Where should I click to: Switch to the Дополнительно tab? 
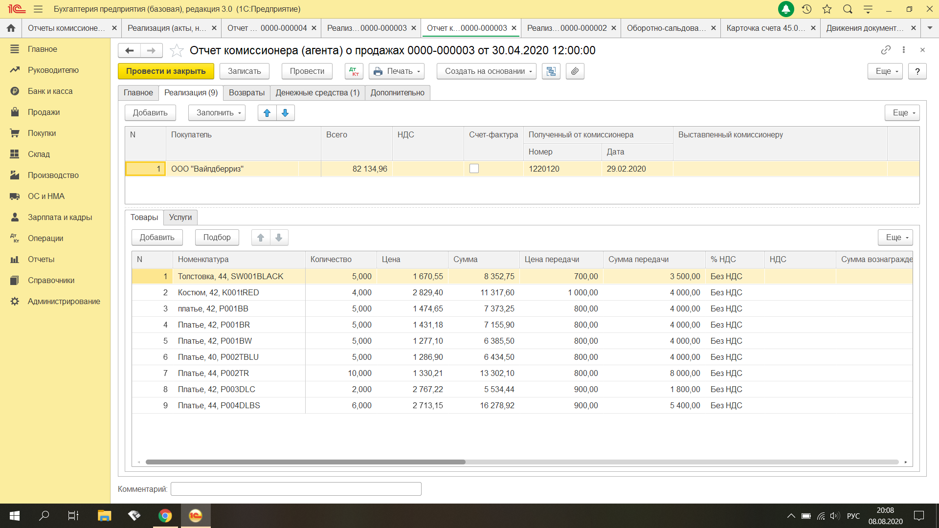pyautogui.click(x=397, y=93)
